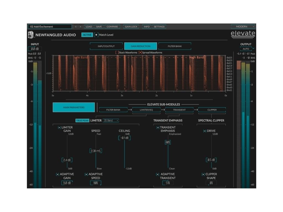This screenshot has width=283, height=212.
Task: Open the MODERN theme dropdown
Action: point(243,27)
